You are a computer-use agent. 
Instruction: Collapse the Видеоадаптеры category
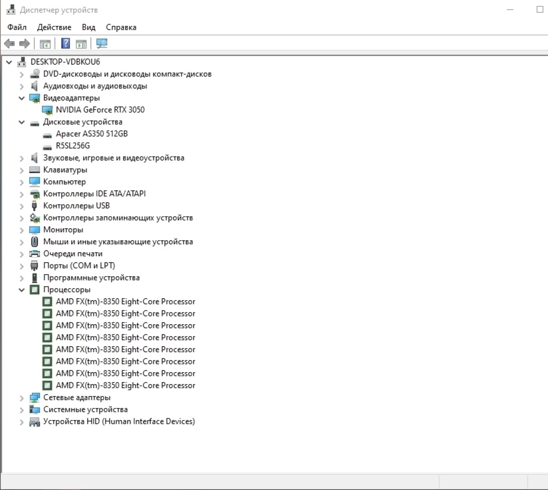click(x=21, y=98)
